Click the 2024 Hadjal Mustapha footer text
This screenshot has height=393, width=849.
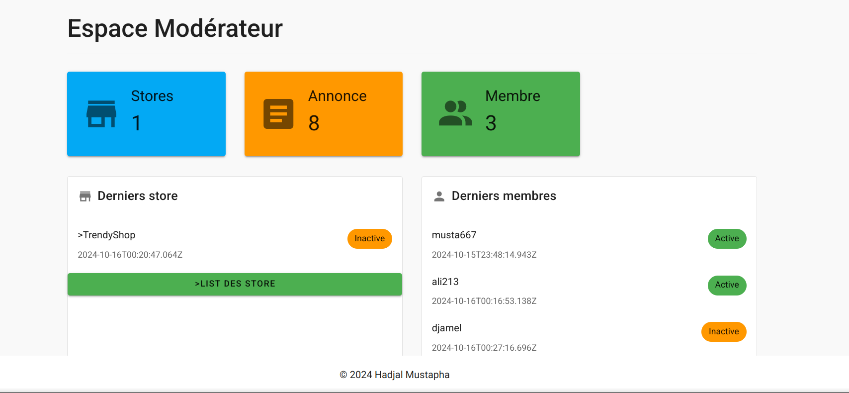[x=394, y=375]
